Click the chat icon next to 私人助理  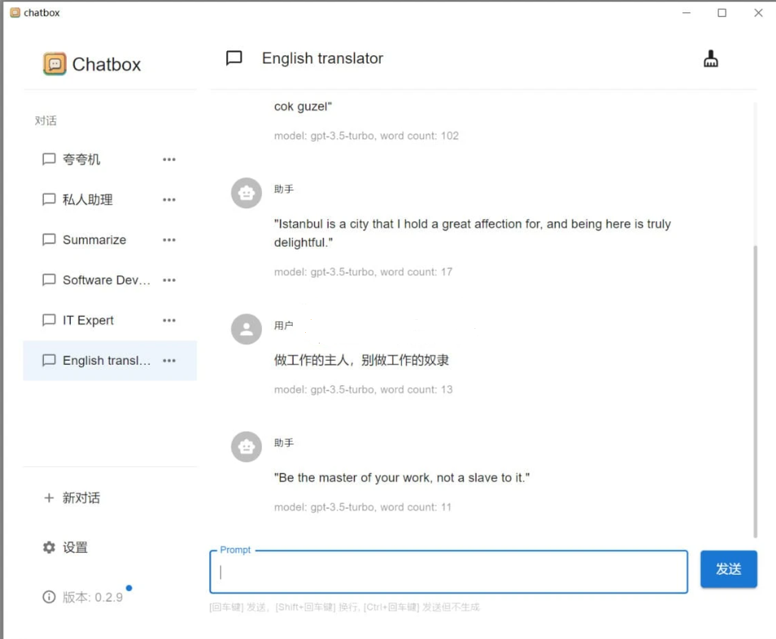tap(49, 199)
